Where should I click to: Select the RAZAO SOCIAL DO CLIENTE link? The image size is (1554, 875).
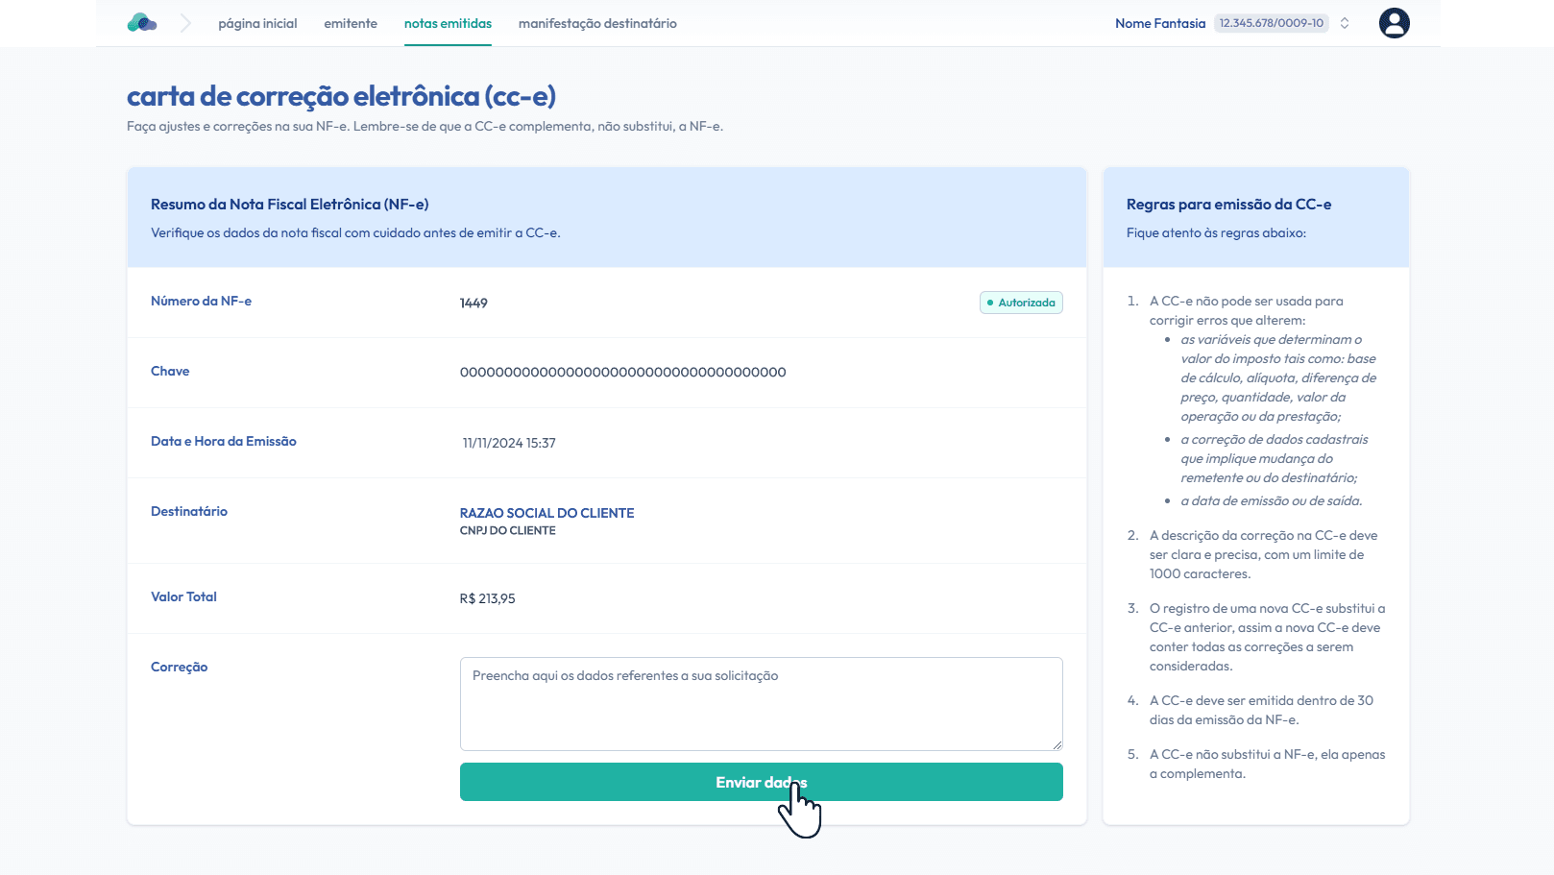pyautogui.click(x=546, y=513)
